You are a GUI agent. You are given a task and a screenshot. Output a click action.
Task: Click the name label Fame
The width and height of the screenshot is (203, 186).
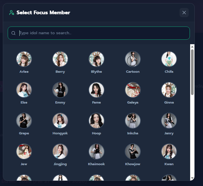click(97, 102)
